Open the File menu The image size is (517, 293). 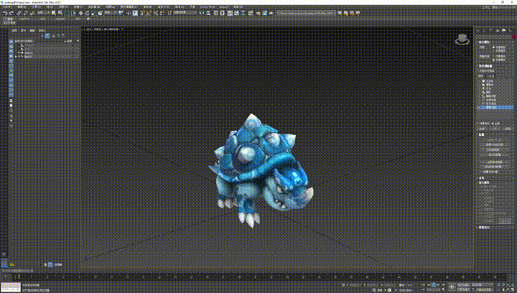coord(6,7)
